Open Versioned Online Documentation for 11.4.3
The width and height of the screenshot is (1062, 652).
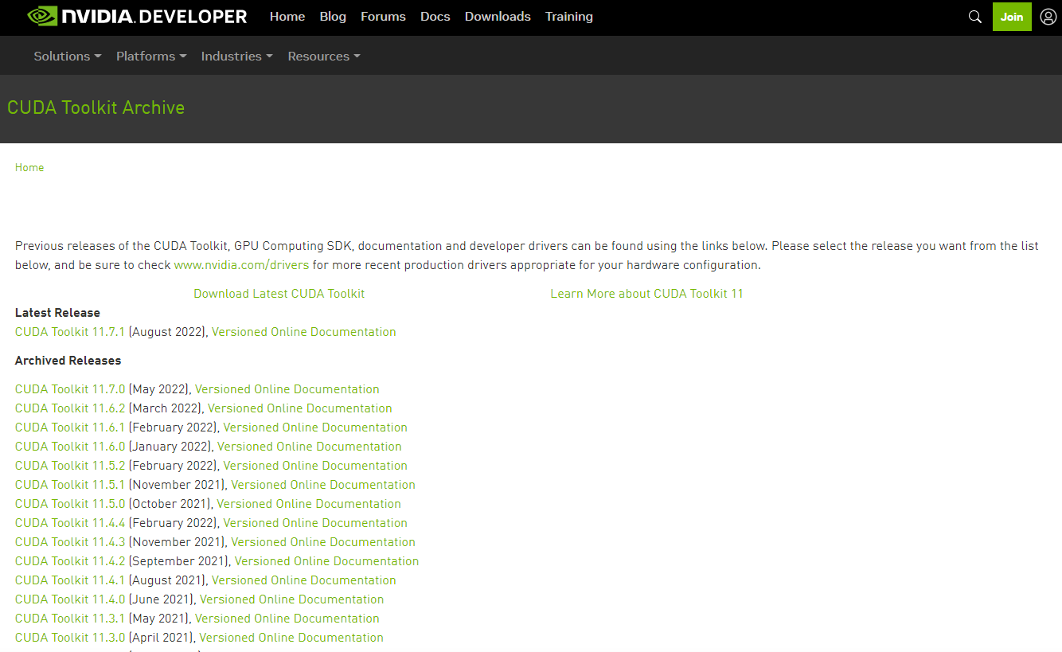323,542
